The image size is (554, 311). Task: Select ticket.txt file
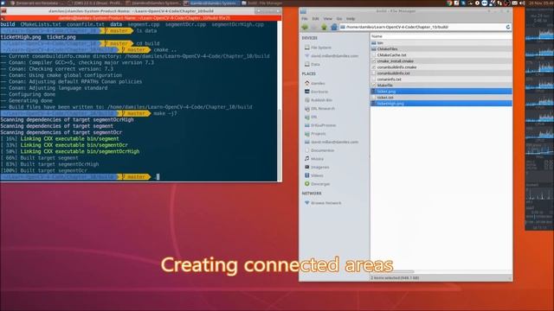click(441, 98)
